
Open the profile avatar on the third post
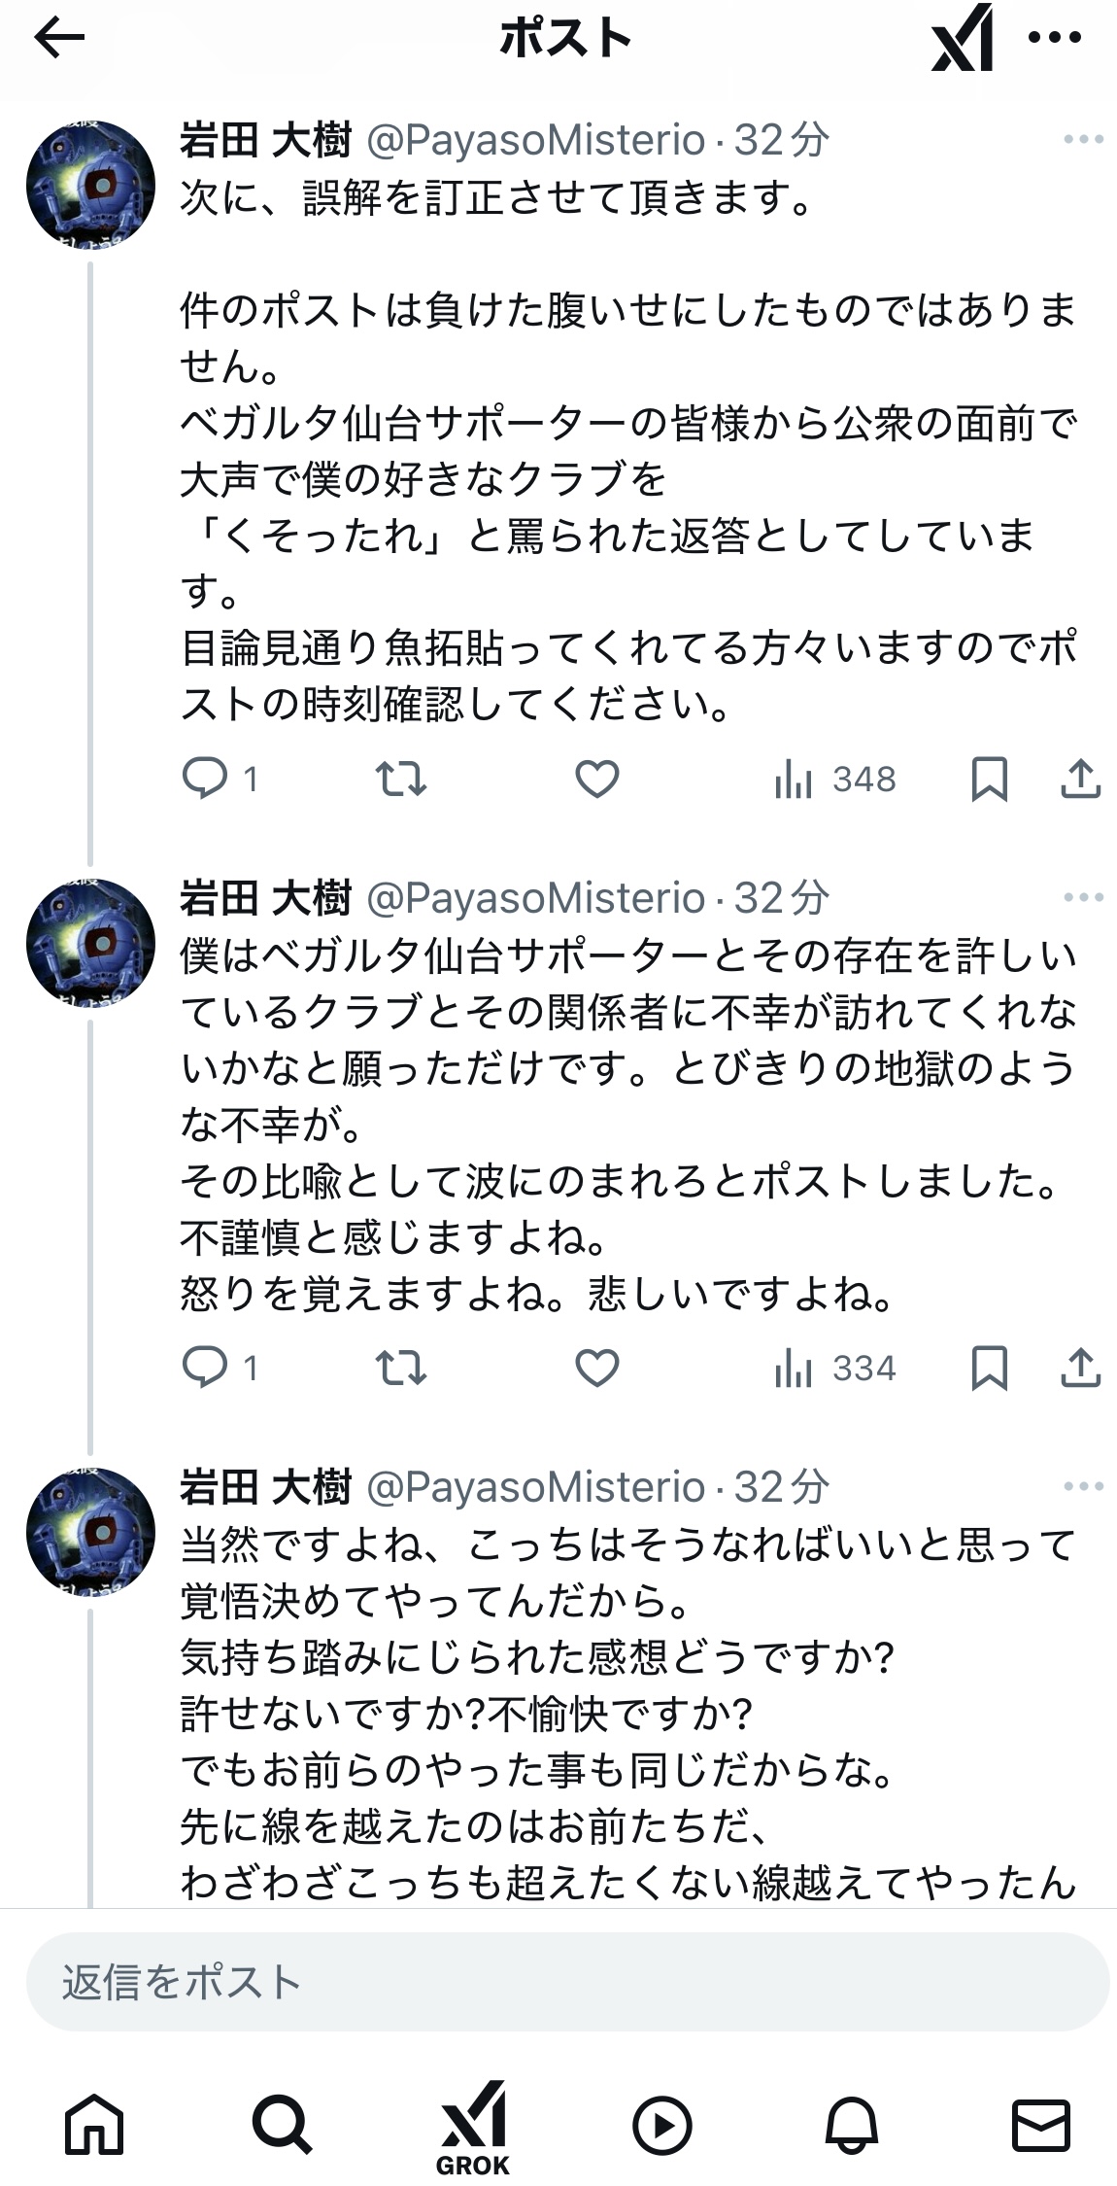tap(90, 1532)
